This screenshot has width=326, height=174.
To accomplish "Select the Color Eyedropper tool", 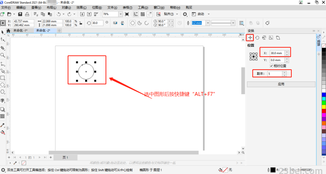I will (2, 125).
